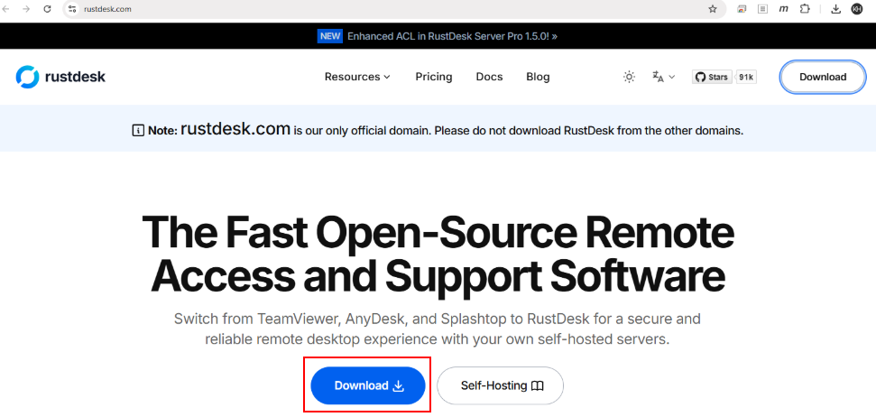876x417 pixels.
Task: View site information icon in address bar
Action: point(71,9)
